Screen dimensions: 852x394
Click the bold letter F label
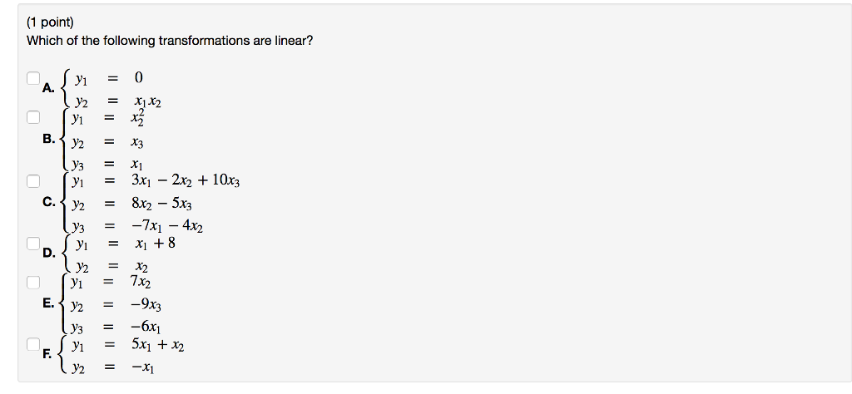[x=47, y=354]
